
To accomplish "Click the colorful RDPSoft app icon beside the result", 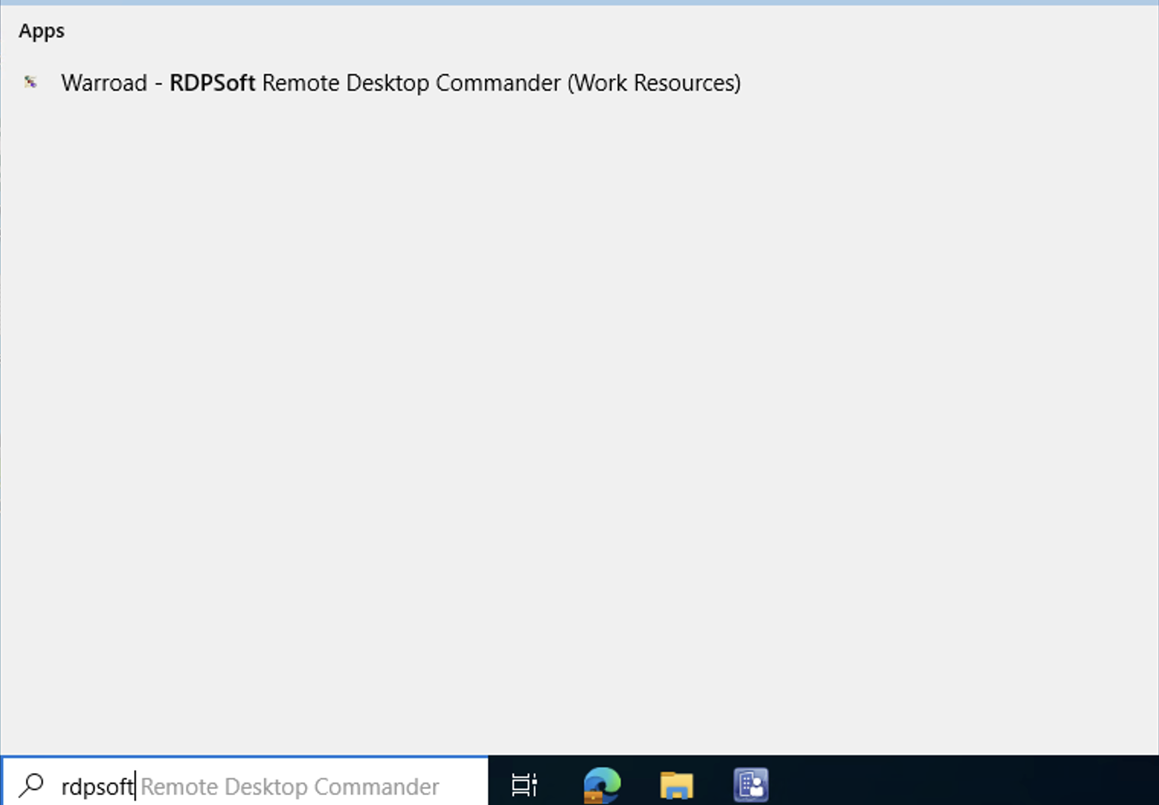I will pos(30,82).
